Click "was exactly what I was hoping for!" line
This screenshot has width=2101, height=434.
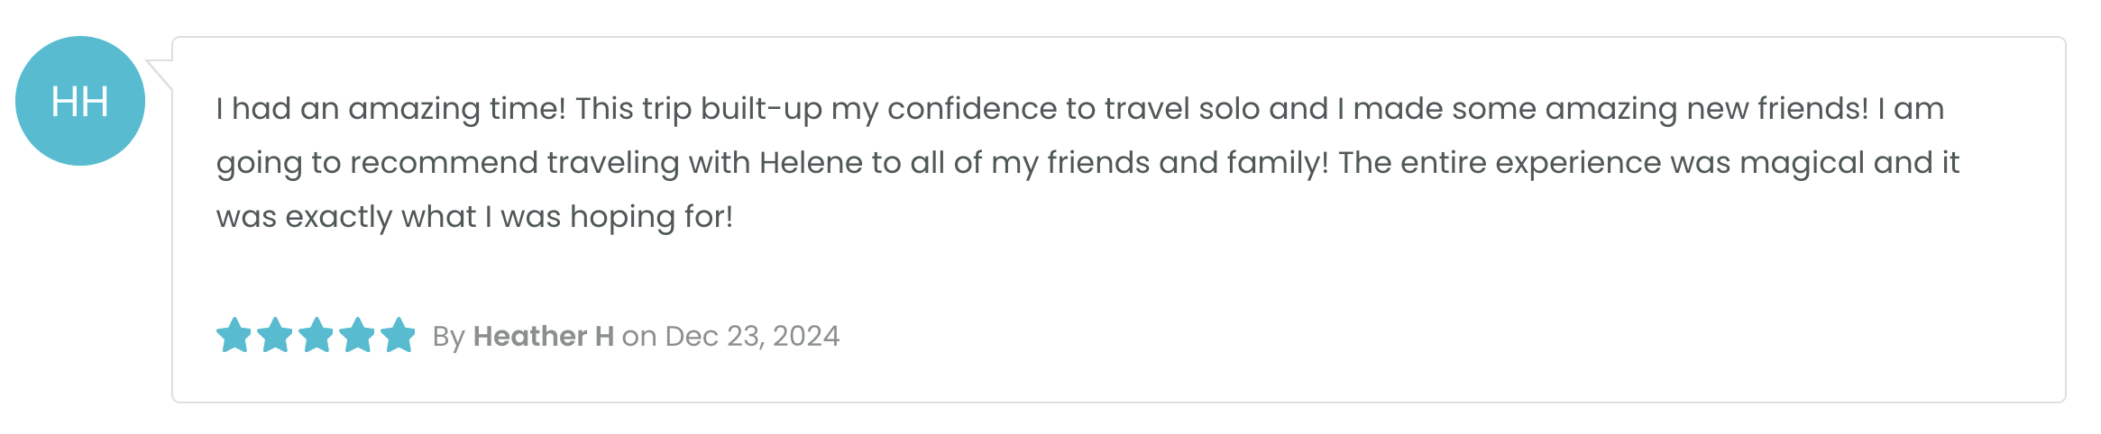474,217
